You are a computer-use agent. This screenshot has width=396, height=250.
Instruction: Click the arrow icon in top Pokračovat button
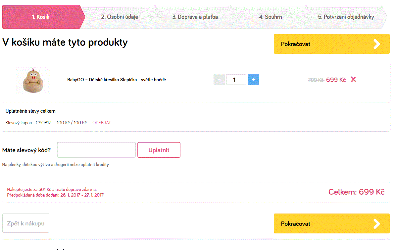click(377, 44)
